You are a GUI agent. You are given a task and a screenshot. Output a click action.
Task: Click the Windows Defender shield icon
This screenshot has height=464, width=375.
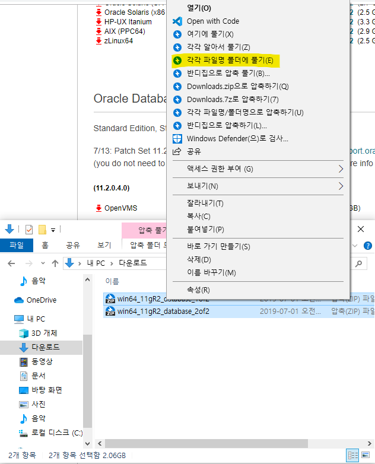click(x=177, y=138)
